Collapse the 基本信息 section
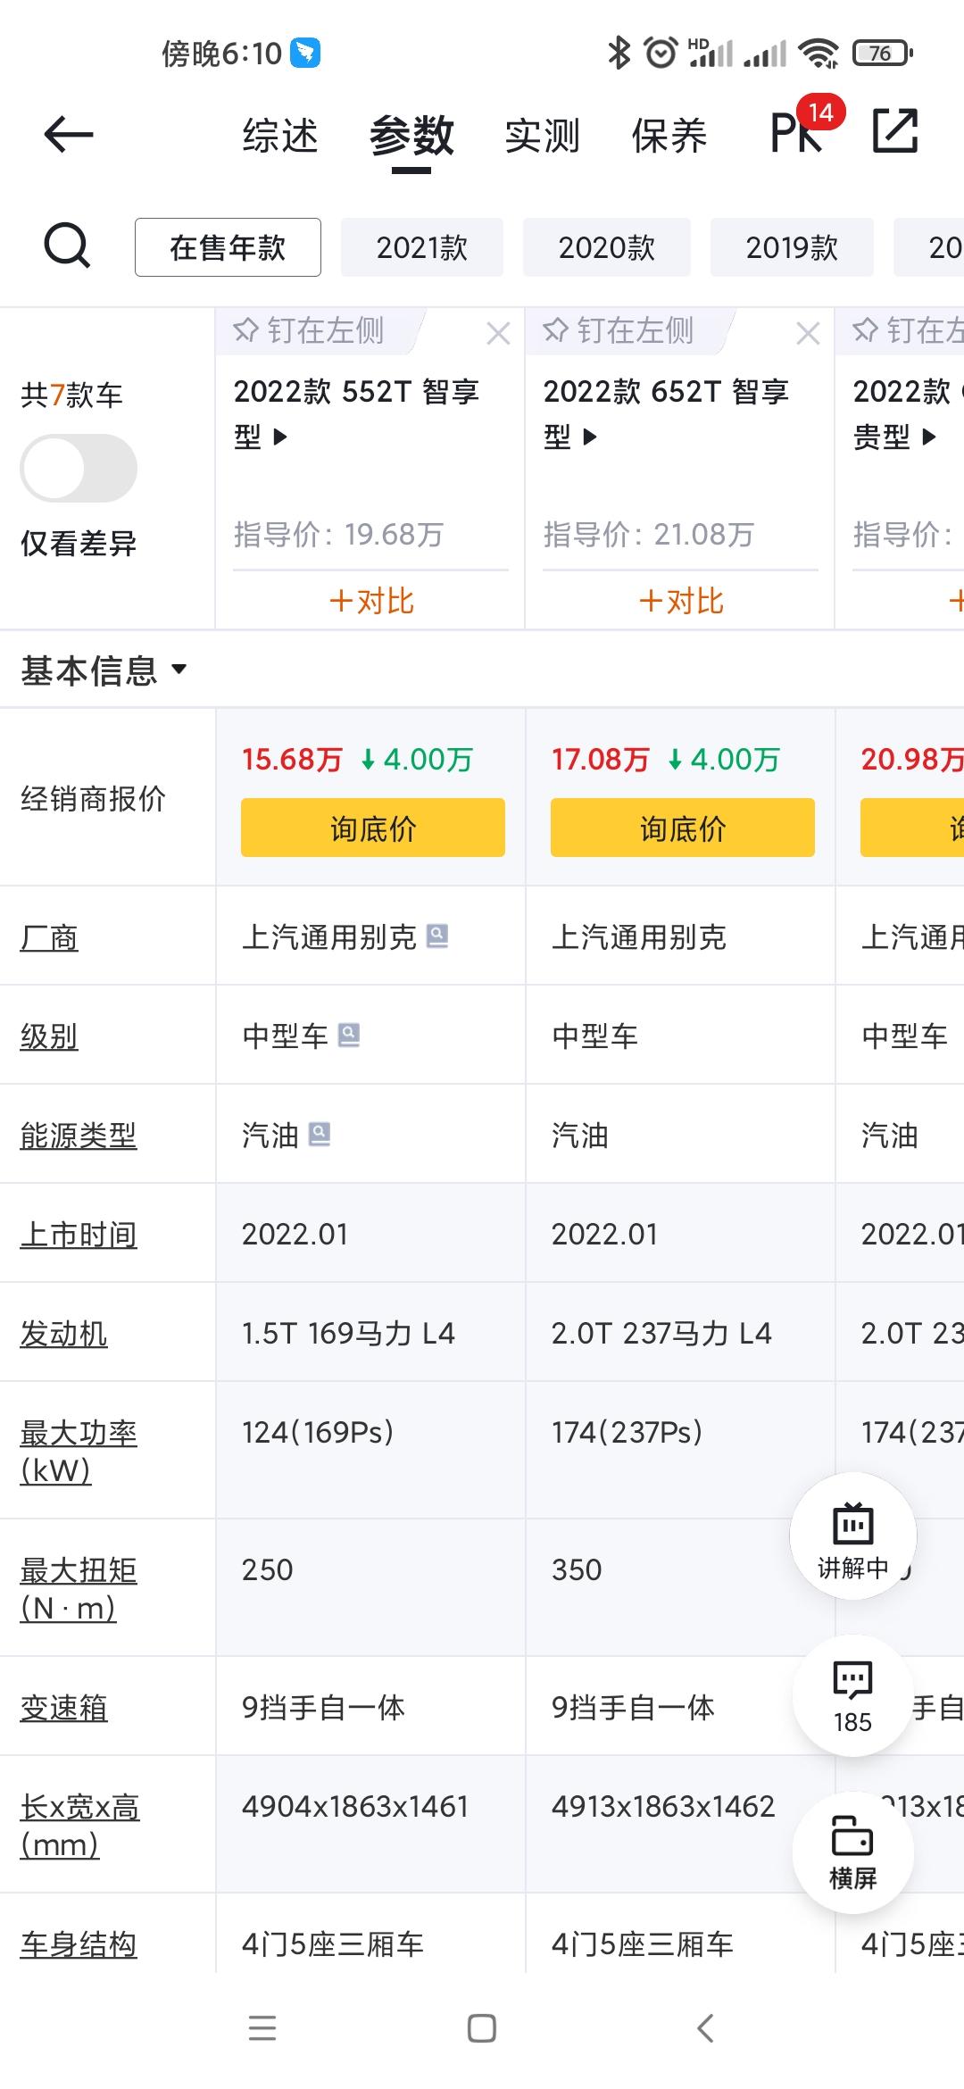 tap(104, 670)
